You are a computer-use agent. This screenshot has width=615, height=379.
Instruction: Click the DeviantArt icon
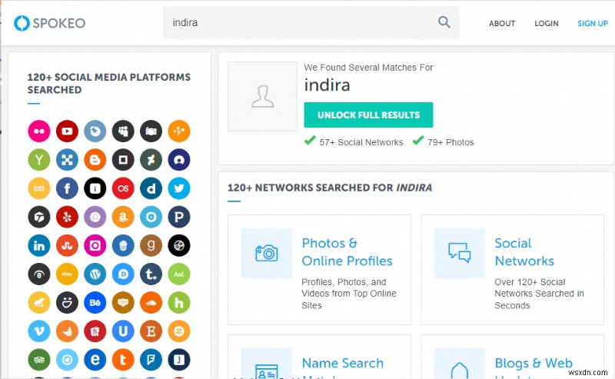[151, 160]
